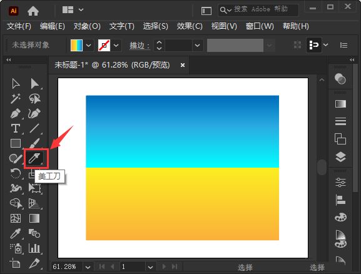The width and height of the screenshot is (361, 274).
Task: Expand the artboard number dropdown
Action: coord(150,267)
